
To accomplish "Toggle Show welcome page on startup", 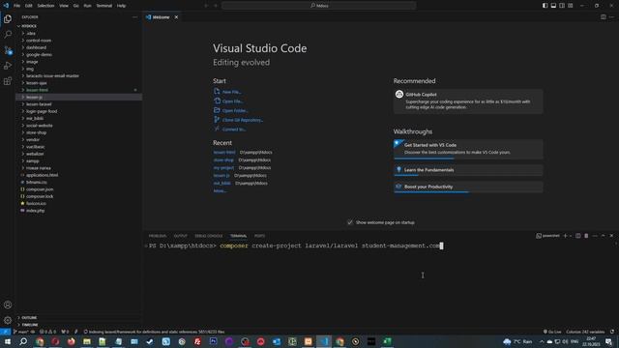I will pyautogui.click(x=350, y=222).
